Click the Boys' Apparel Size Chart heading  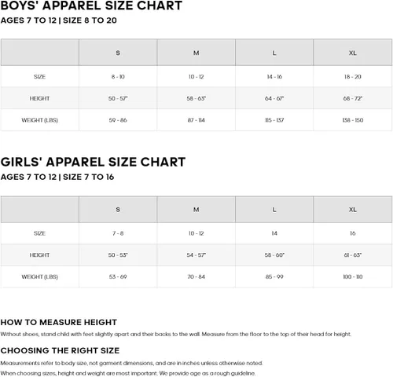click(x=91, y=5)
